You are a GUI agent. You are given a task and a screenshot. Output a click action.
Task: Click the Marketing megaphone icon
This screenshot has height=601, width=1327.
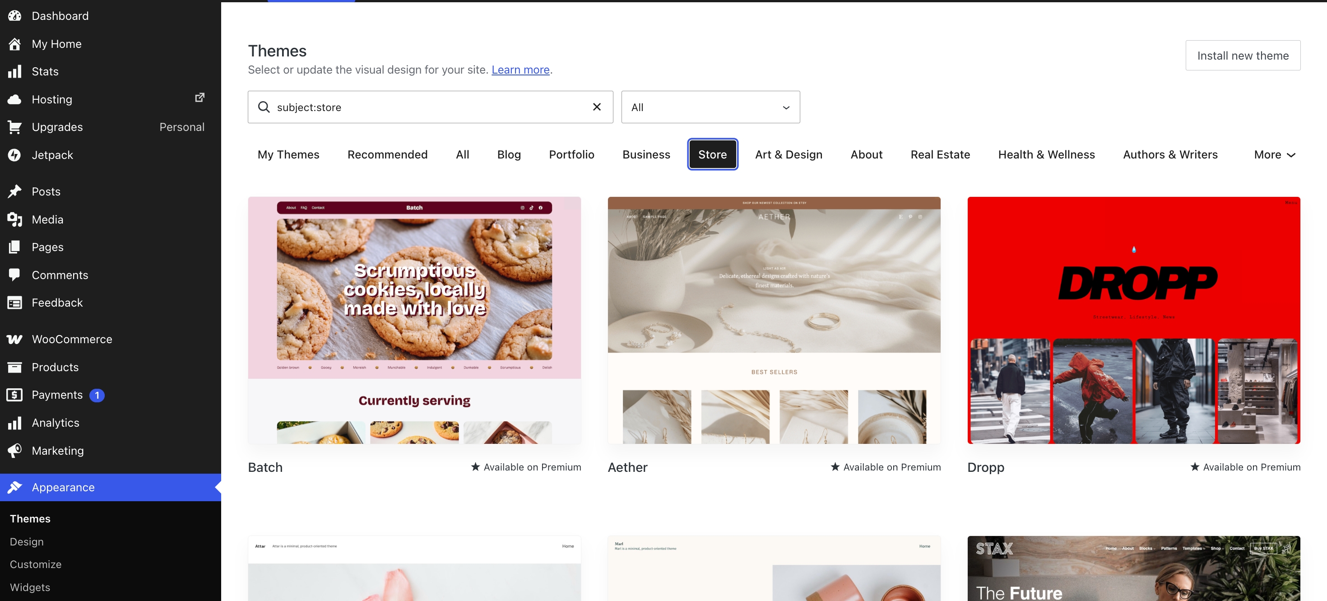click(x=15, y=450)
